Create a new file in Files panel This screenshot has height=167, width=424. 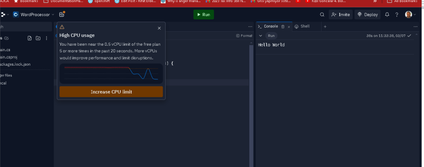(29, 38)
